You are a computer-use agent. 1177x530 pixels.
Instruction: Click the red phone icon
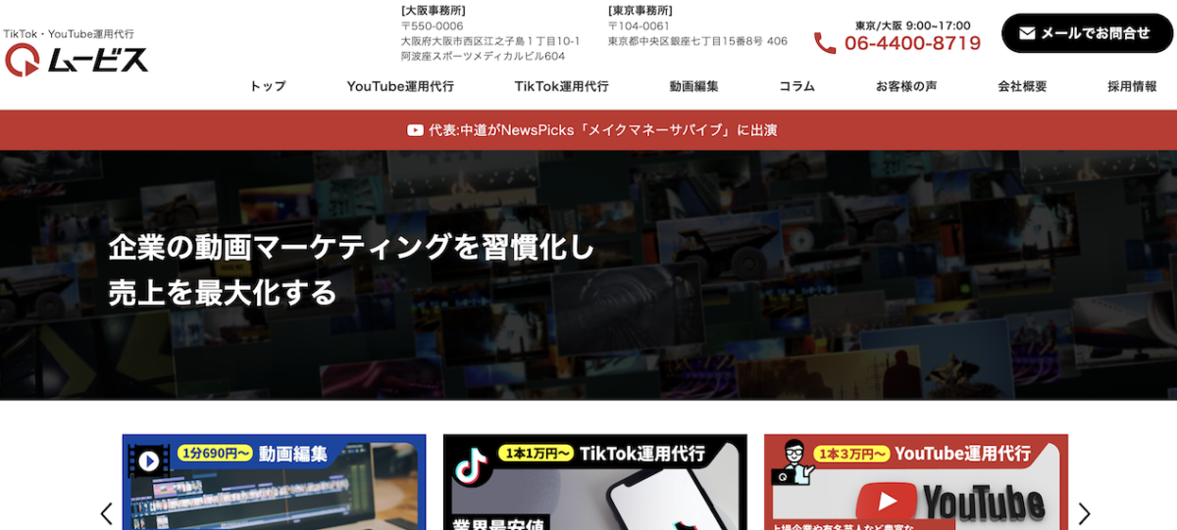coord(825,43)
